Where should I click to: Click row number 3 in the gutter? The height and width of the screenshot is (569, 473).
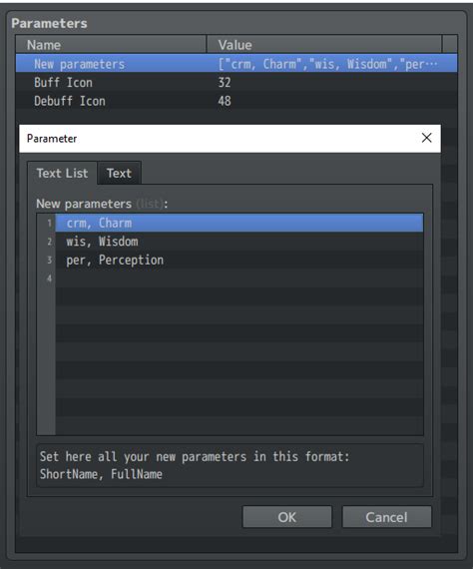(x=49, y=260)
